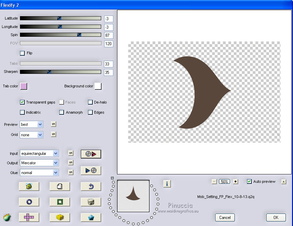This screenshot has width=293, height=226.
Task: Click the yellow brick icon button
Action: point(60,217)
